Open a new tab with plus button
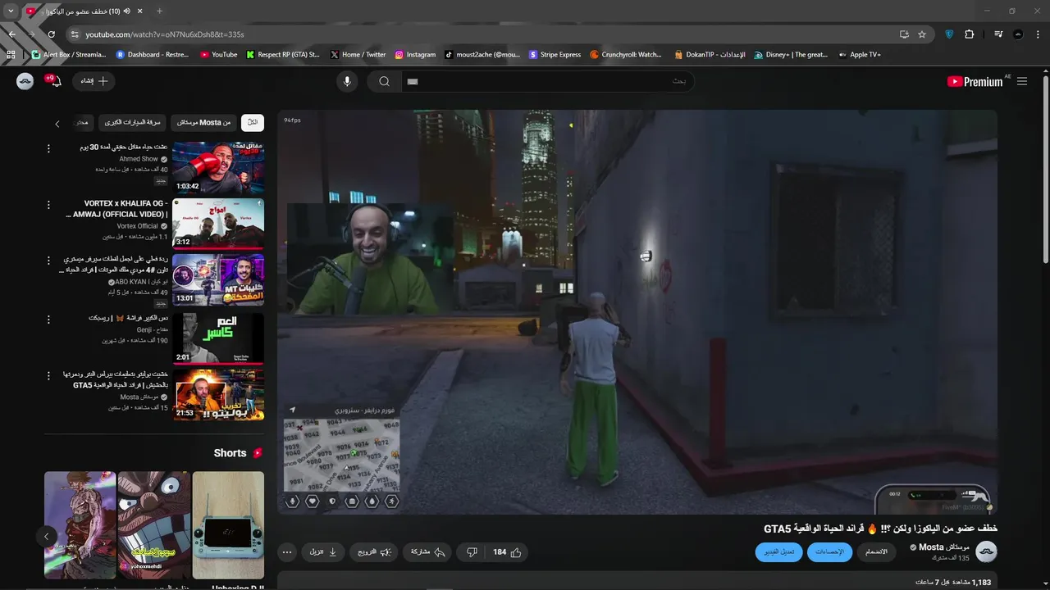Screen dimensions: 1050x590 [159, 11]
